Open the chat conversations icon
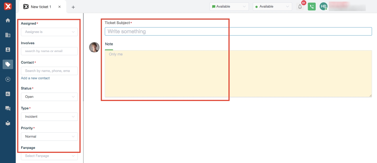377x163 pixels. (8, 109)
